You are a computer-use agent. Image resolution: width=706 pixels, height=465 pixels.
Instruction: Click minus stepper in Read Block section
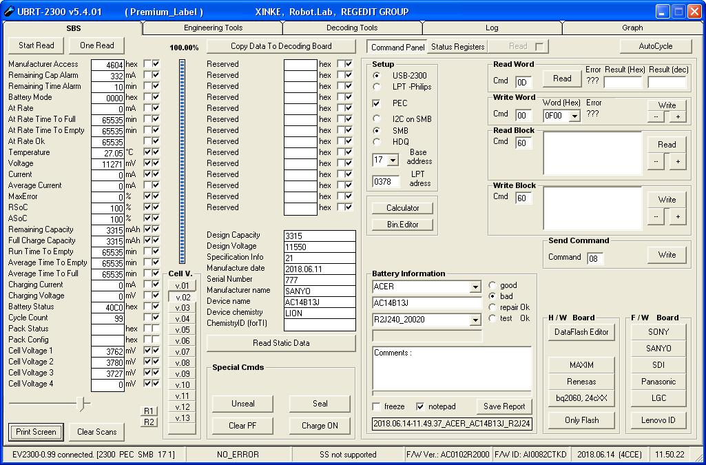(x=656, y=162)
